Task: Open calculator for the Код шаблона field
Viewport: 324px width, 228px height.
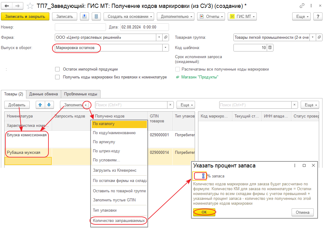Action: pyautogui.click(x=270, y=48)
